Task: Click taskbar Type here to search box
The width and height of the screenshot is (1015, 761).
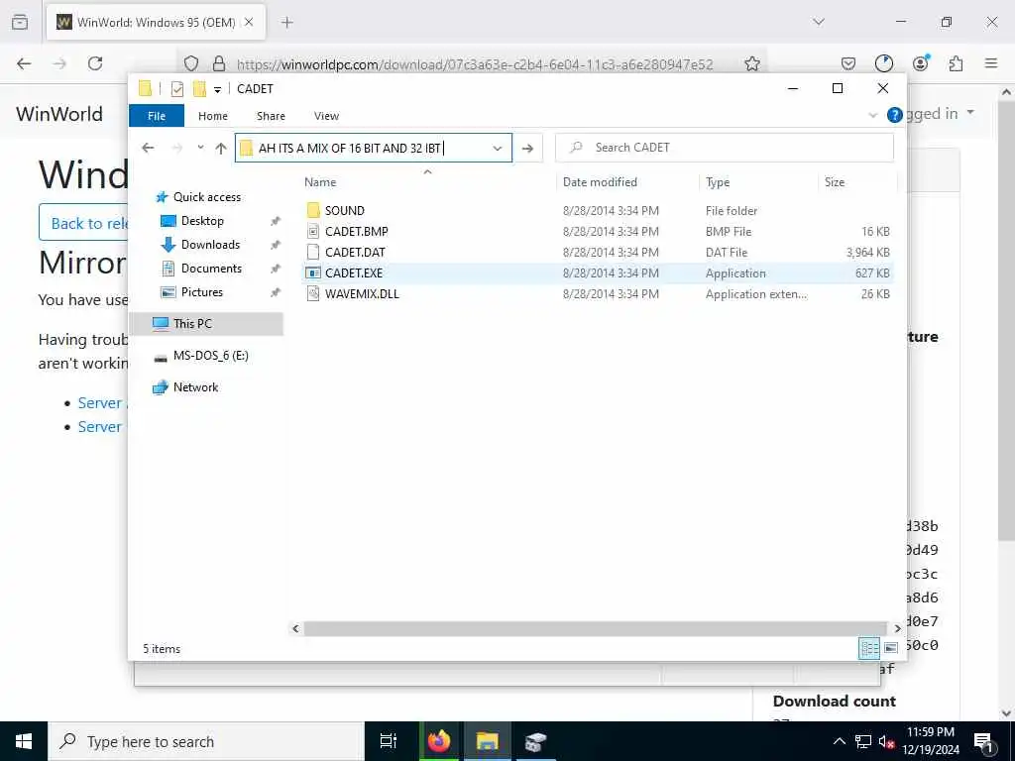Action: (206, 741)
